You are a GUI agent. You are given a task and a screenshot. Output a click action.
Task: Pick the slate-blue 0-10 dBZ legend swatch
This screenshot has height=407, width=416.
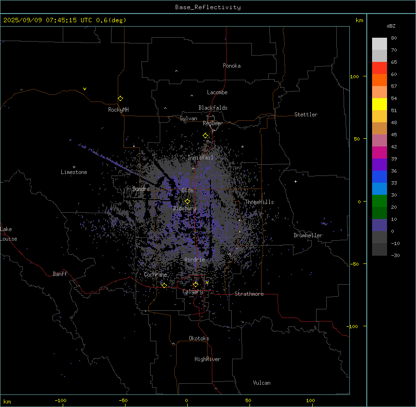tap(379, 225)
